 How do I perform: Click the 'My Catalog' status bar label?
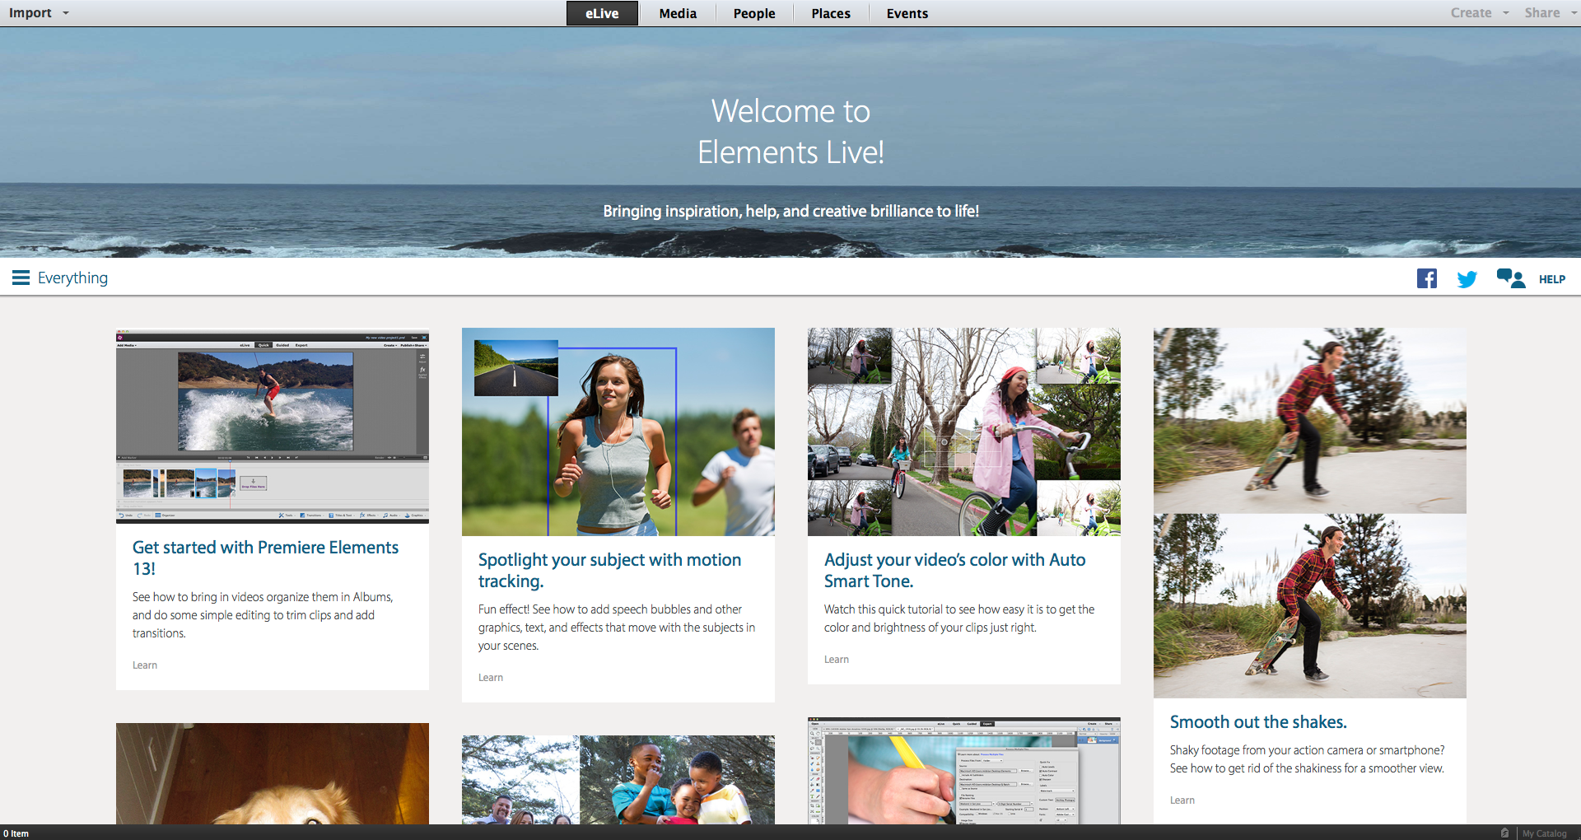[1545, 833]
